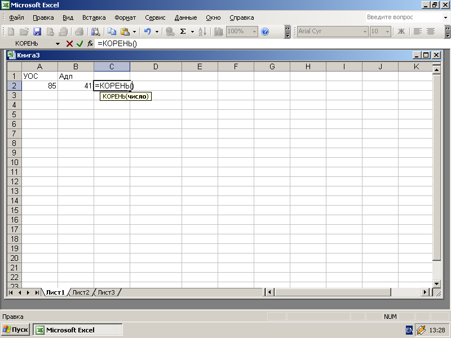Image resolution: width=451 pixels, height=338 pixels.
Task: Select row 10 header
Action: point(15,162)
